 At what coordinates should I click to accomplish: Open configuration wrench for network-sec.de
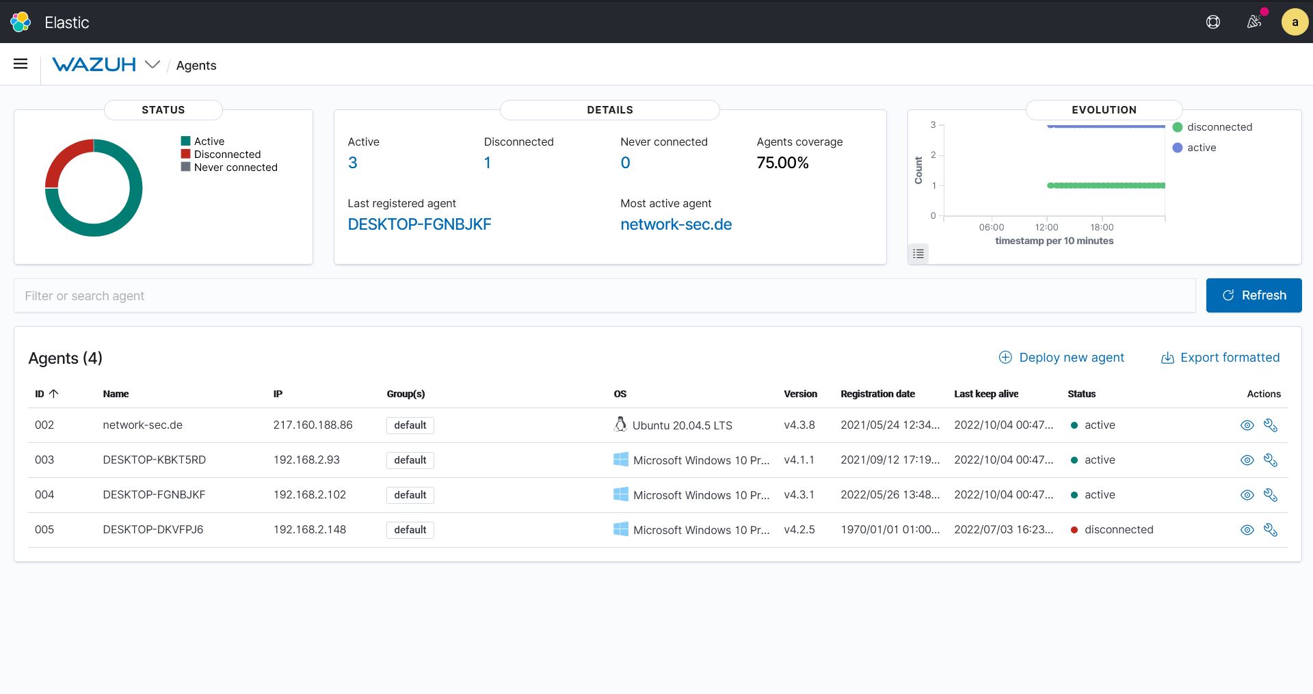(x=1271, y=425)
